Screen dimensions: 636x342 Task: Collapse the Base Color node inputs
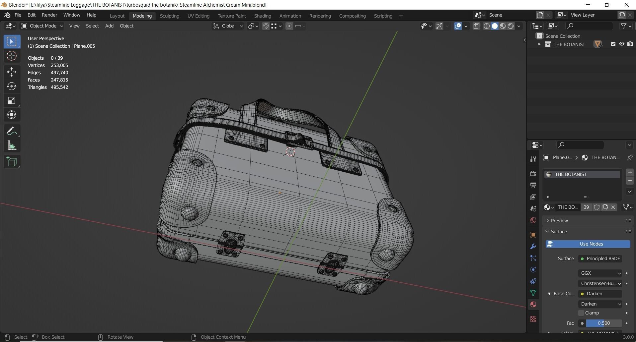[549, 294]
